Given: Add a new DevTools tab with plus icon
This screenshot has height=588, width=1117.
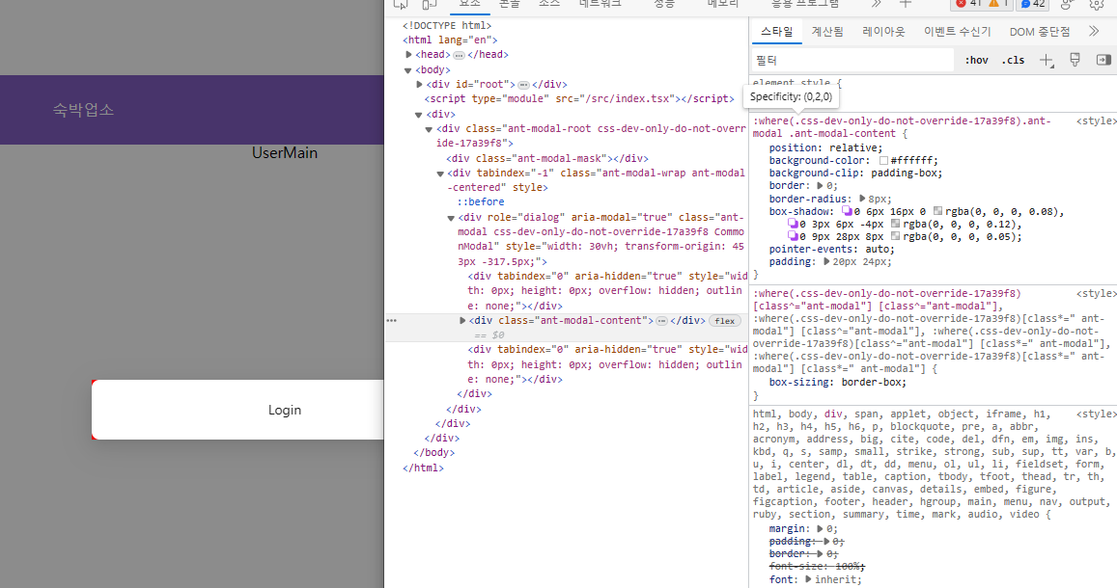Looking at the screenshot, I should tap(906, 4).
